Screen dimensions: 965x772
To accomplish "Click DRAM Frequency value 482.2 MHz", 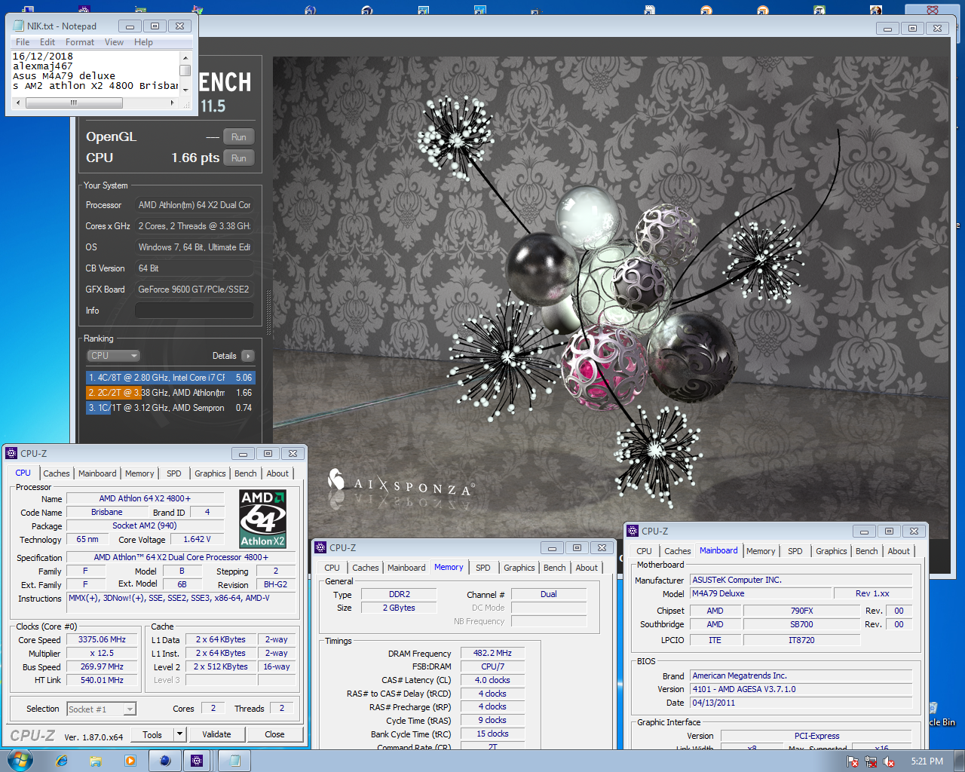I will click(492, 653).
